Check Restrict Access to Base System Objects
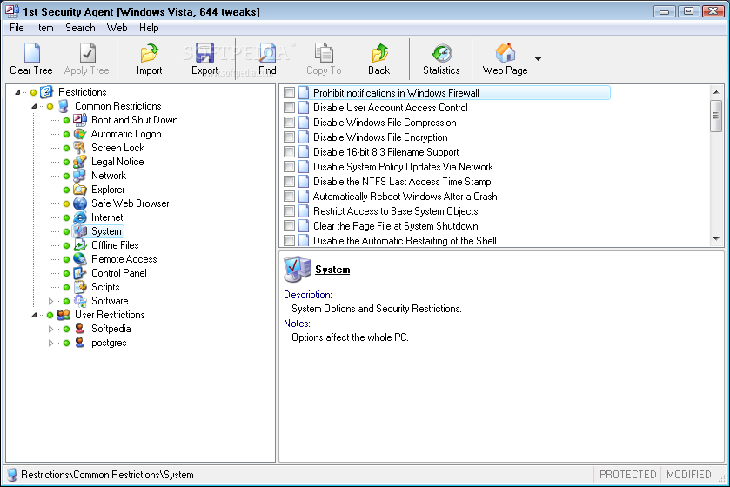 point(289,211)
